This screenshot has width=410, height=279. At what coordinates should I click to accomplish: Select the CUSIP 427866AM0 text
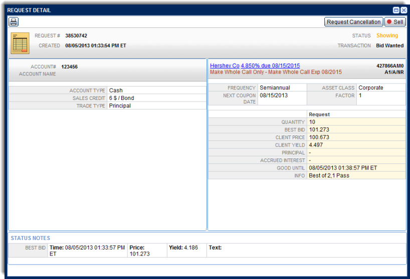point(389,65)
